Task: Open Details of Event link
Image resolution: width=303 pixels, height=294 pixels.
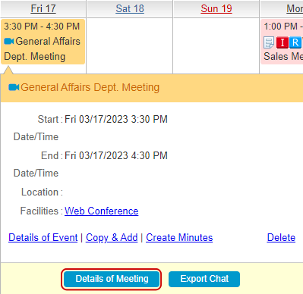Action: tap(43, 237)
